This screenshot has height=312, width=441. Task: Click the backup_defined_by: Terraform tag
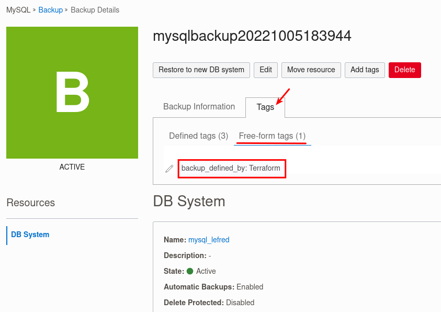[x=232, y=169]
